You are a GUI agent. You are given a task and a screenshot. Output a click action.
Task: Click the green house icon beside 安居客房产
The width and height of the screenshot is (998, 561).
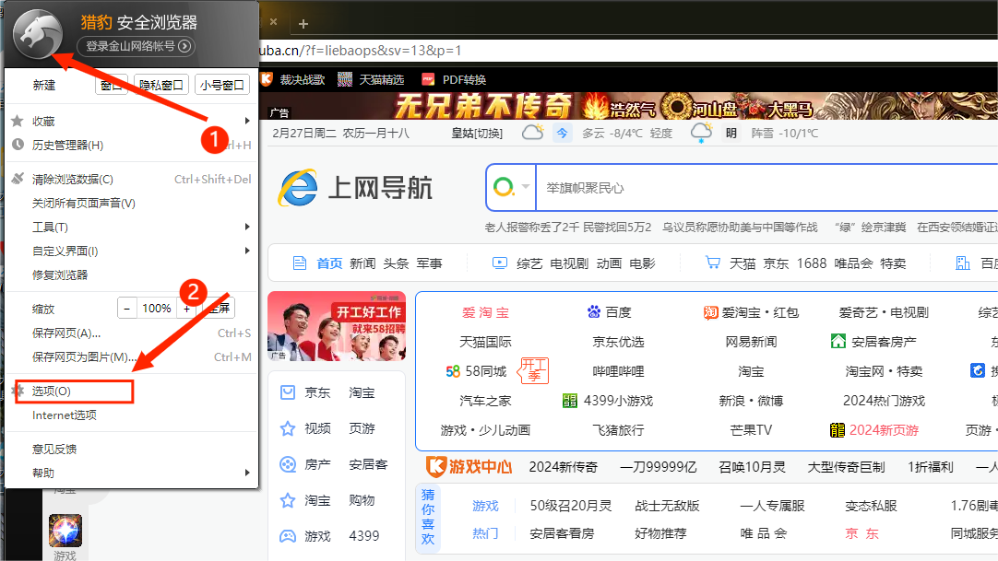pos(837,342)
